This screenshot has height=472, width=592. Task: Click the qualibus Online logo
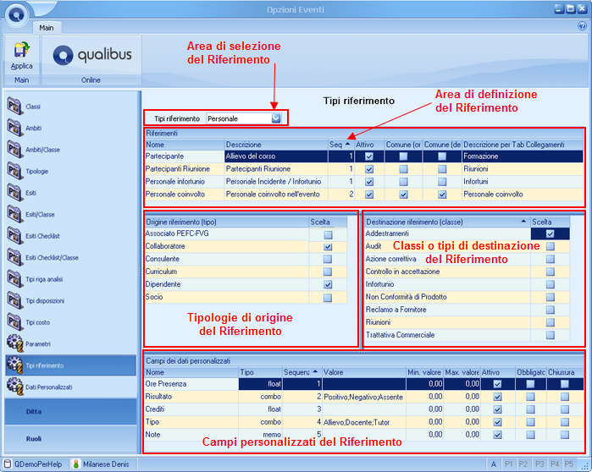click(x=92, y=55)
